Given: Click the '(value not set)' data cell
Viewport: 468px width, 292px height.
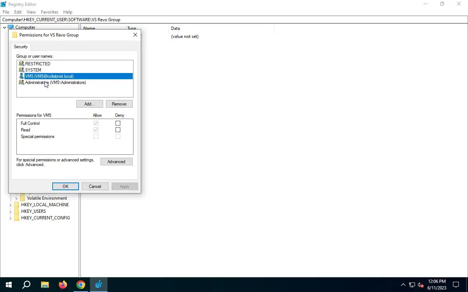Looking at the screenshot, I should click(185, 36).
